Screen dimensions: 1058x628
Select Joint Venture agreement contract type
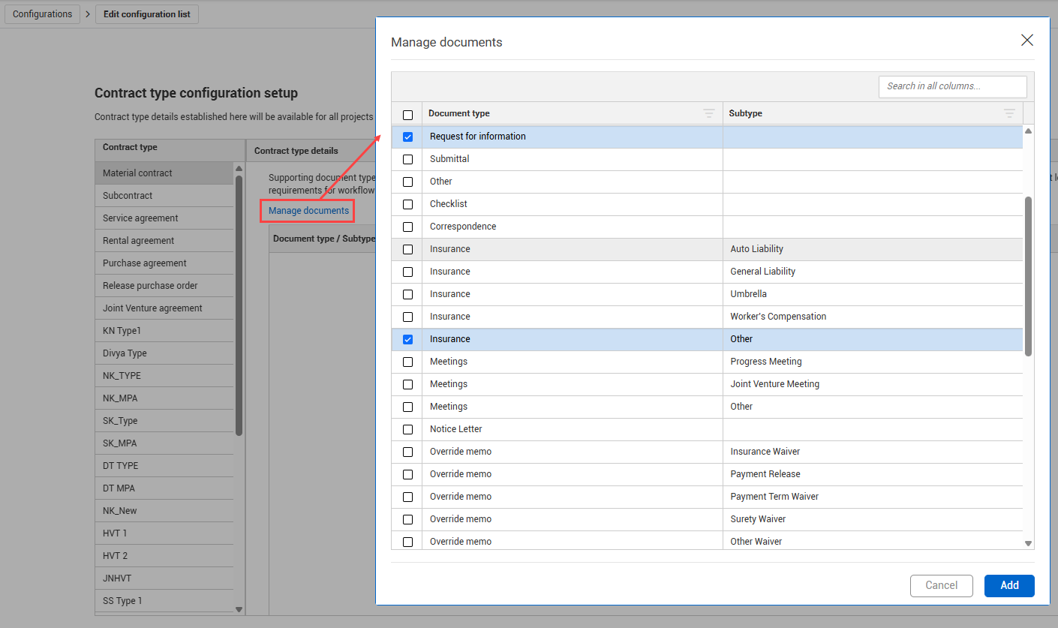(x=152, y=308)
